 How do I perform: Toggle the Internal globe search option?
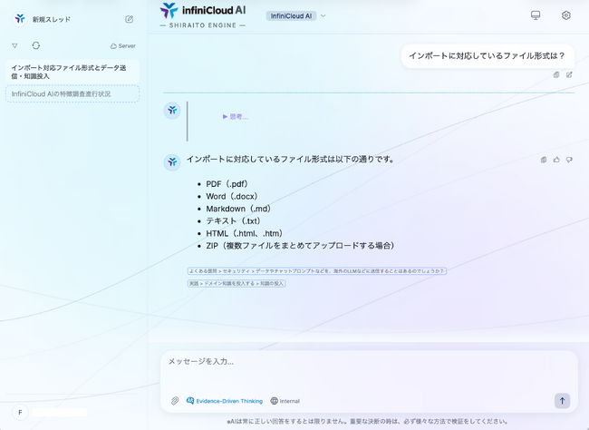(x=285, y=401)
